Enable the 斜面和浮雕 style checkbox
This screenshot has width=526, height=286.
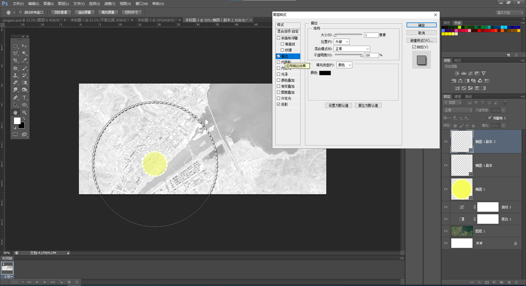[x=279, y=38]
